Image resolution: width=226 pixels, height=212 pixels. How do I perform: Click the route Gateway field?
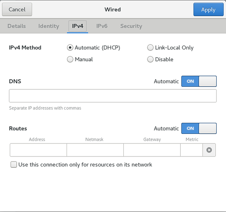coord(152,150)
